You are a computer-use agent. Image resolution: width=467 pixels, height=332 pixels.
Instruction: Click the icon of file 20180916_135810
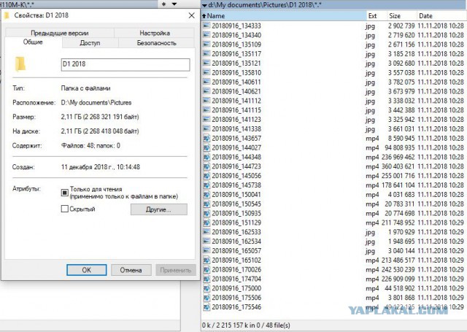tap(207, 73)
